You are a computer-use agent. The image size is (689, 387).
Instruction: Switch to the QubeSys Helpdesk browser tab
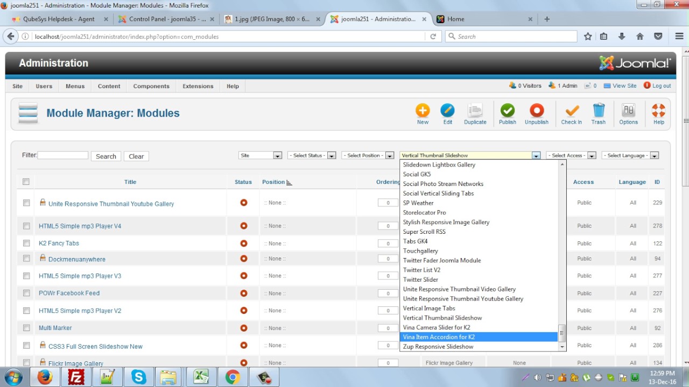point(59,19)
